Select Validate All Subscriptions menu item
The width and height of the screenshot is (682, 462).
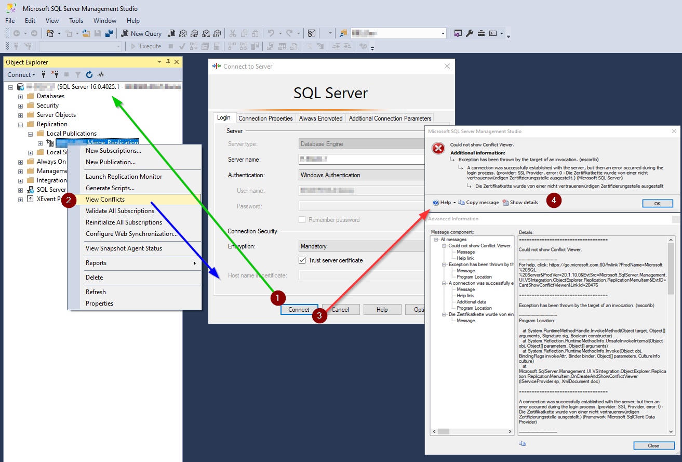134,211
